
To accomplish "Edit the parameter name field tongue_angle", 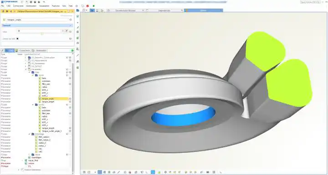I will tap(37, 20).
